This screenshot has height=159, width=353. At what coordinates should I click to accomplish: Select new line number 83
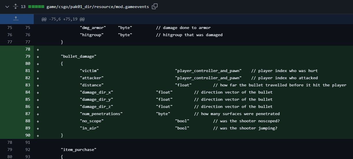[x=28, y=85]
